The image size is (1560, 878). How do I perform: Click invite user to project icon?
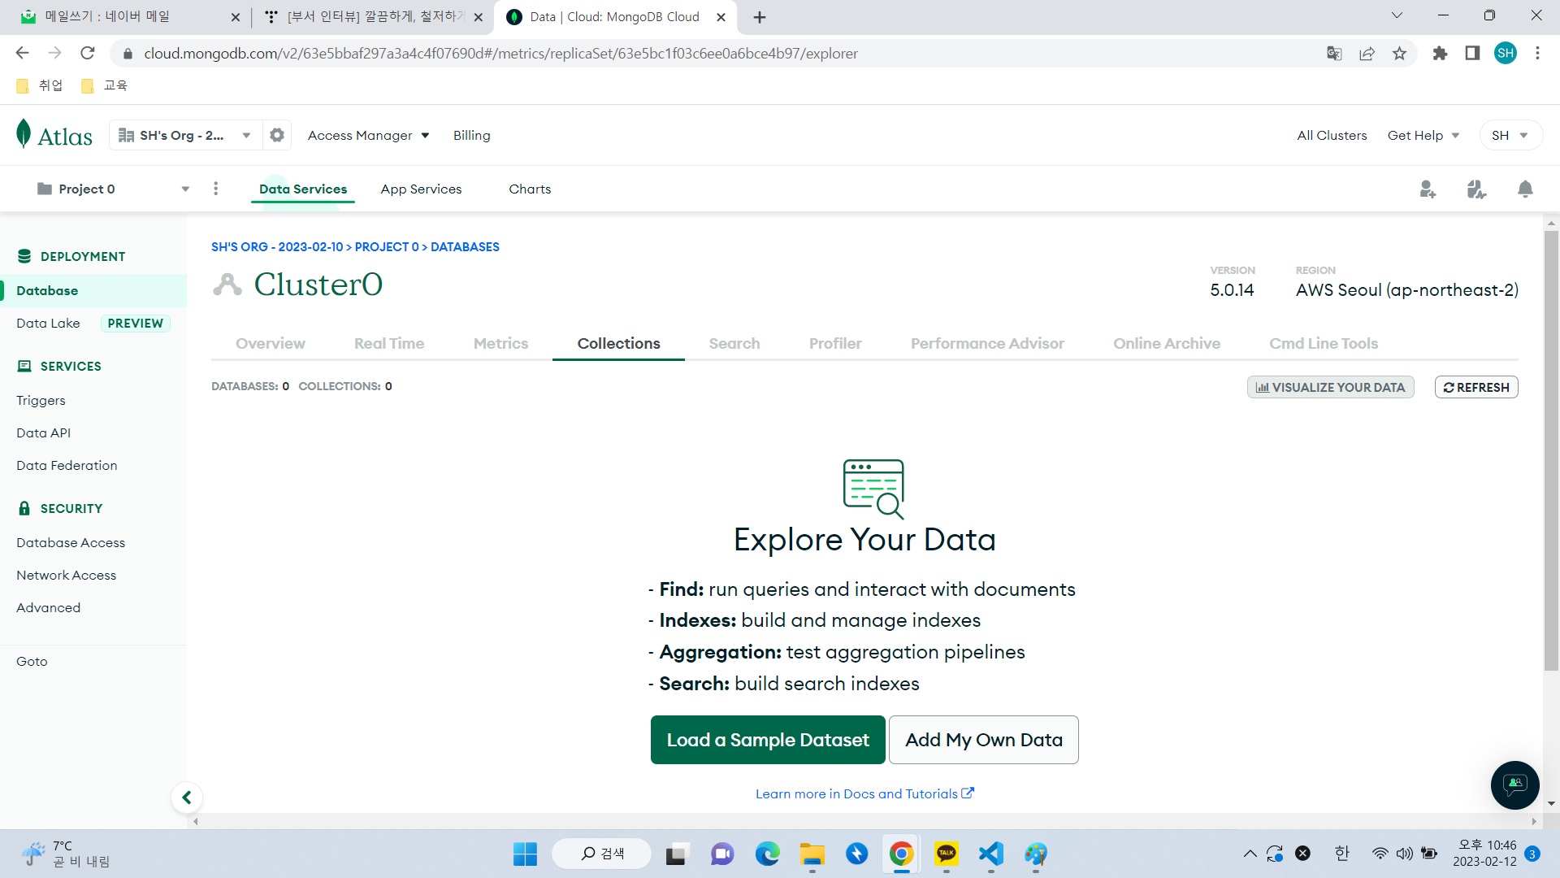[1428, 189]
